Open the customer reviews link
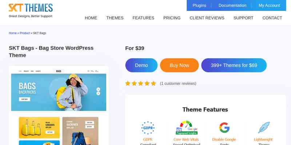The width and height of the screenshot is (291, 145). [178, 84]
